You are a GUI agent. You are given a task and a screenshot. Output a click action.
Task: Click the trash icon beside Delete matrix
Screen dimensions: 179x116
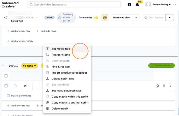[47, 109]
